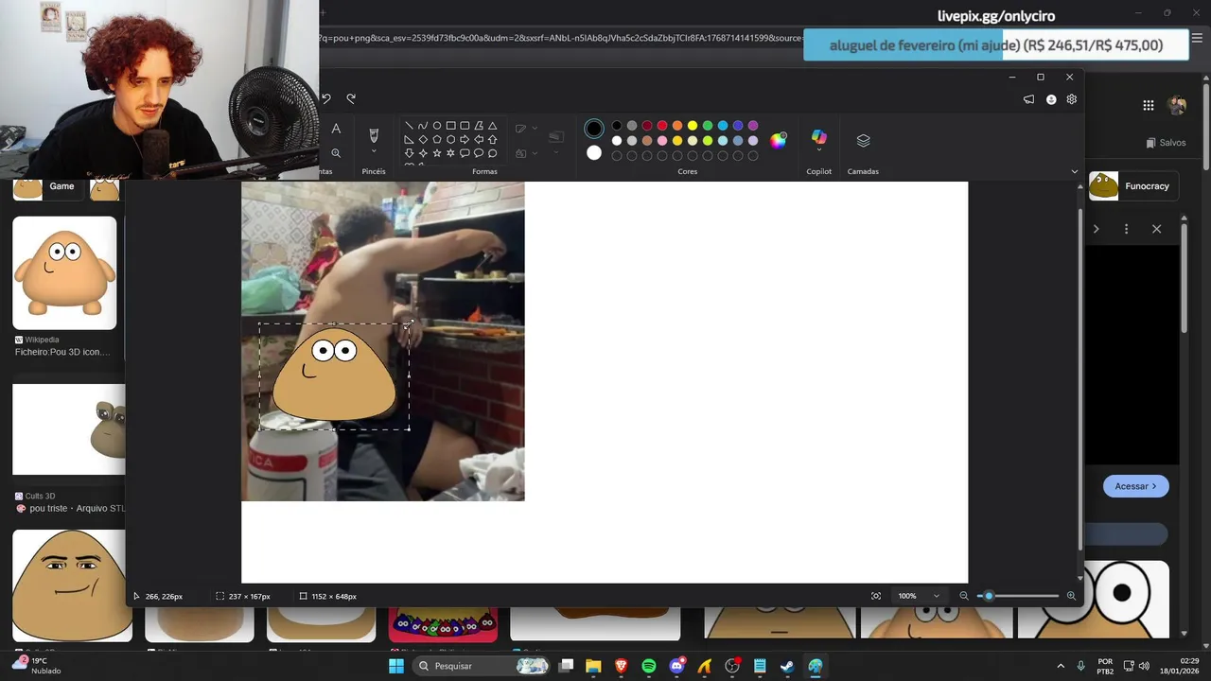Select the right arrow shape

coord(465,139)
